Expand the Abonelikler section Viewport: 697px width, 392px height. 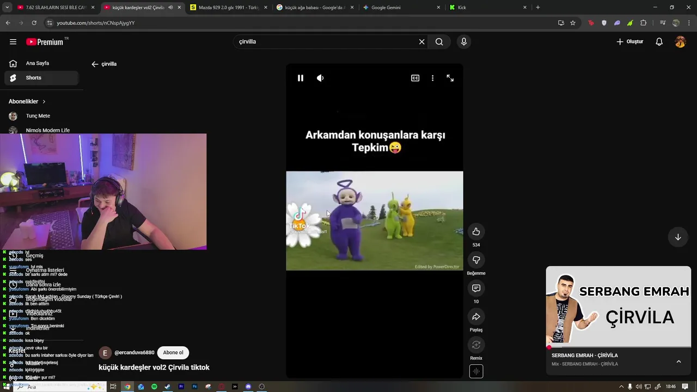click(x=27, y=101)
